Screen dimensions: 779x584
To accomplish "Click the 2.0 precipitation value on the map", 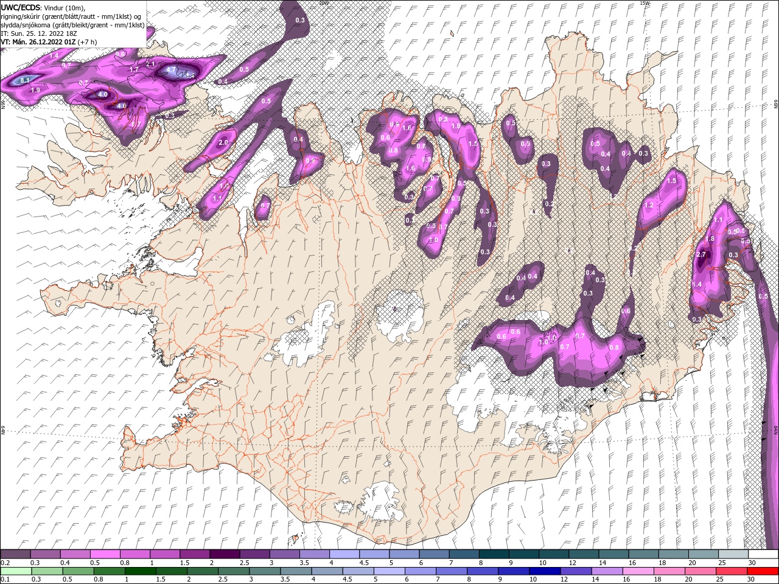I will (223, 142).
